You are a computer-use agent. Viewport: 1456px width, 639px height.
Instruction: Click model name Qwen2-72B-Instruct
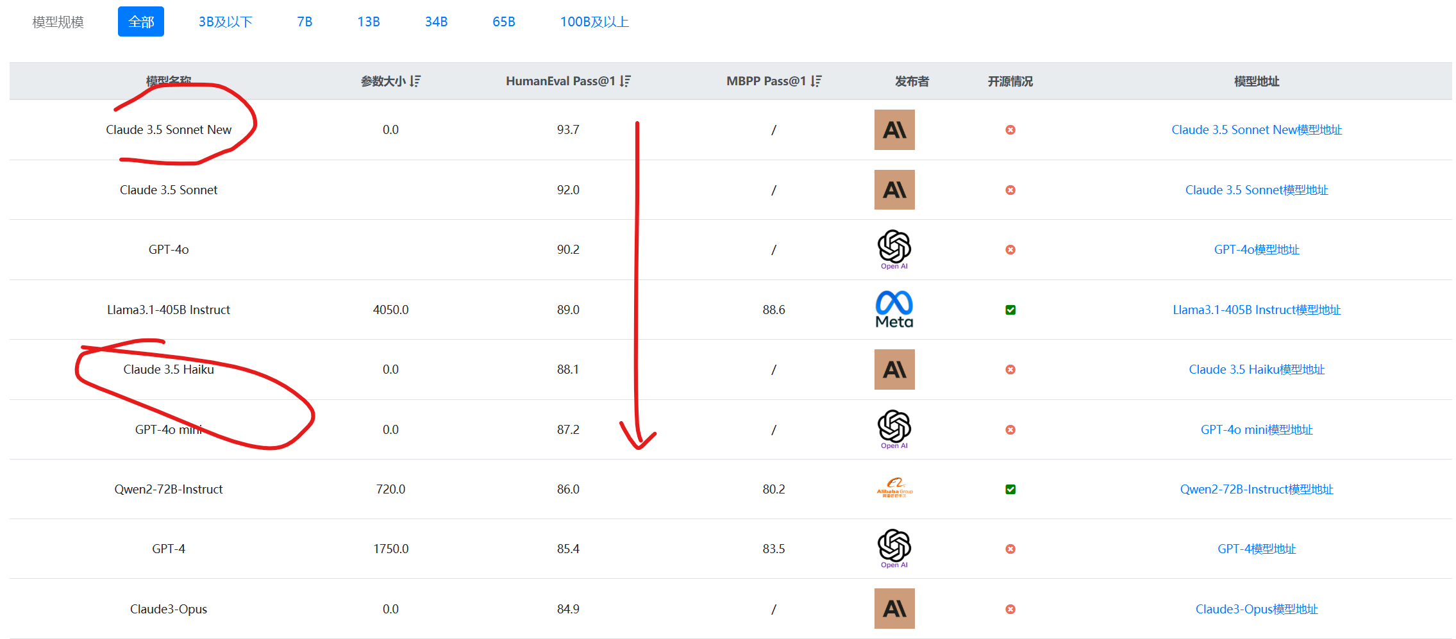click(x=169, y=489)
